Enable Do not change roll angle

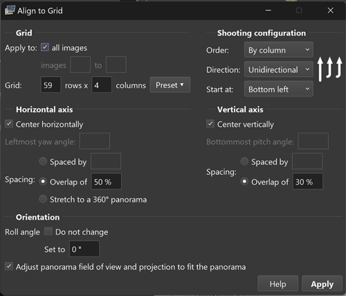click(x=48, y=232)
